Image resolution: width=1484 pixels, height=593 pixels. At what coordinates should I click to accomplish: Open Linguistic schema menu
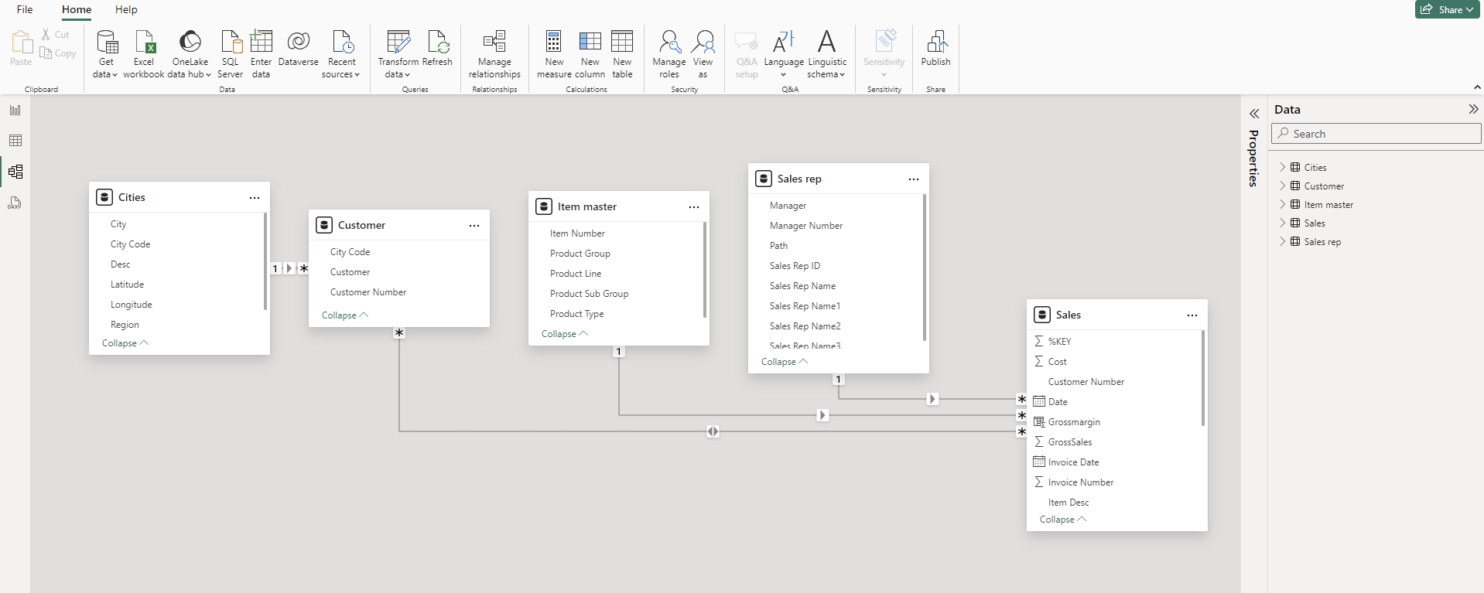click(x=827, y=54)
